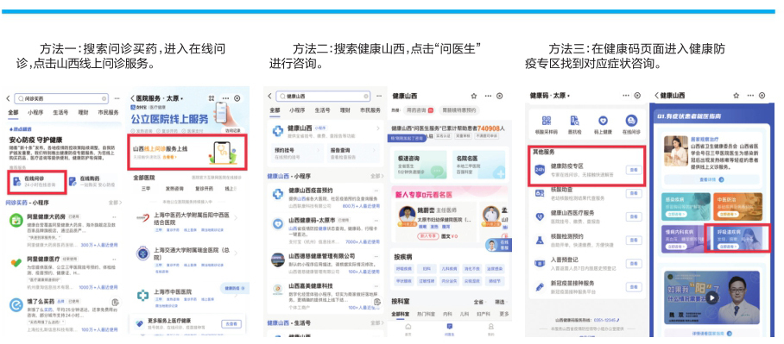
Task: Click 去查看 in 更多服务上医疗健康 bar
Action: (x=231, y=323)
